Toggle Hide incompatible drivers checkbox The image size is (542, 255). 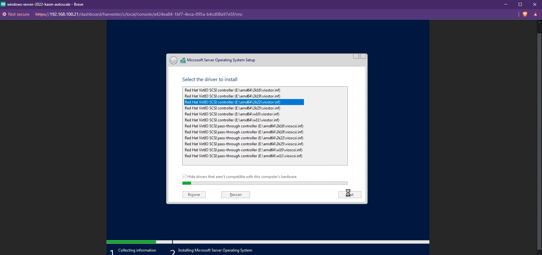coord(184,177)
